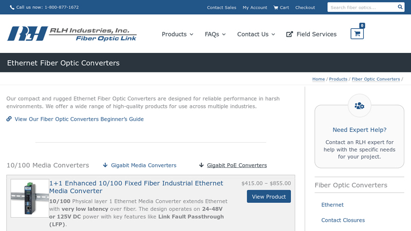
Task: Click the Need Expert Help people-gear icon
Action: (x=359, y=106)
